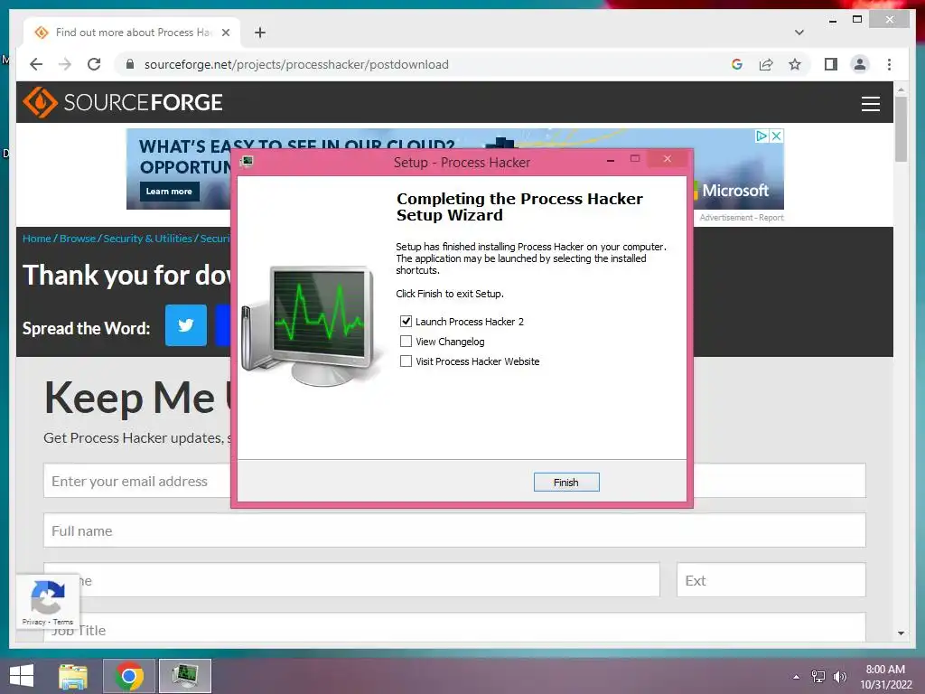Open network tray icon
Viewport: 925px width, 694px height.
click(818, 677)
